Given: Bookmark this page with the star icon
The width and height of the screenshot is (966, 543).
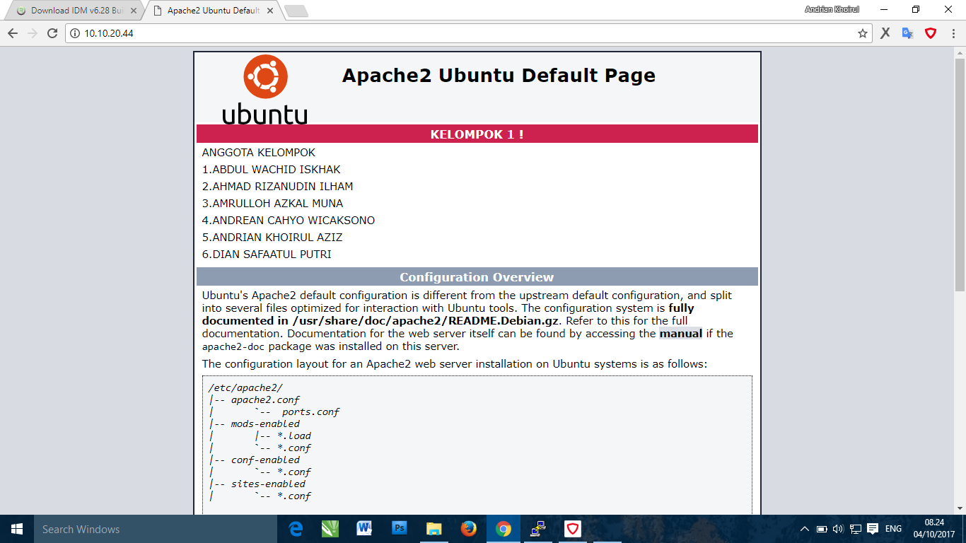Looking at the screenshot, I should coord(863,33).
